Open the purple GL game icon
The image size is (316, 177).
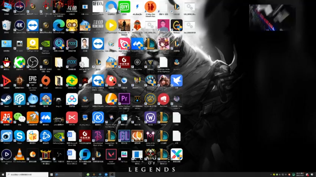(124, 136)
